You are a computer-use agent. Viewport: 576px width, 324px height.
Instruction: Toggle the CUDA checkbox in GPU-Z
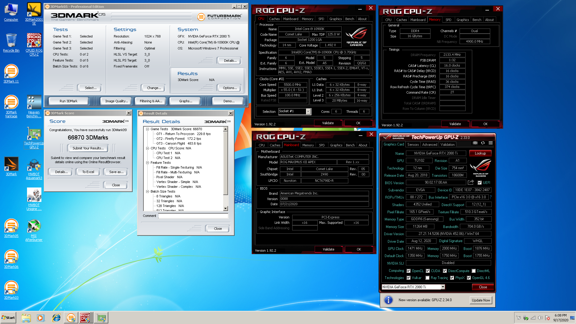click(x=427, y=271)
